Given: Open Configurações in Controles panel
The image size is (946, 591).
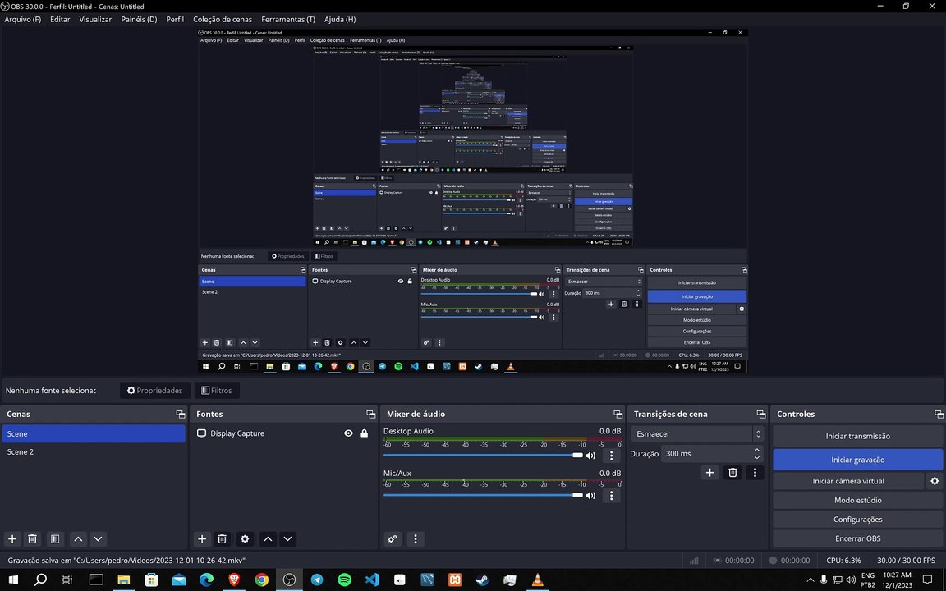Looking at the screenshot, I should click(857, 520).
